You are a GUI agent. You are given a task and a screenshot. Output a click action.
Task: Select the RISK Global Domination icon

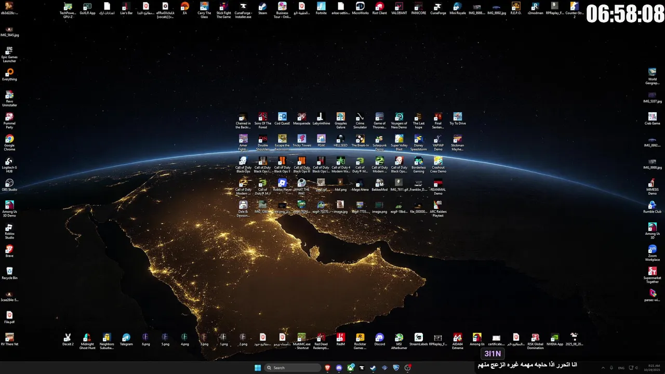(x=536, y=341)
